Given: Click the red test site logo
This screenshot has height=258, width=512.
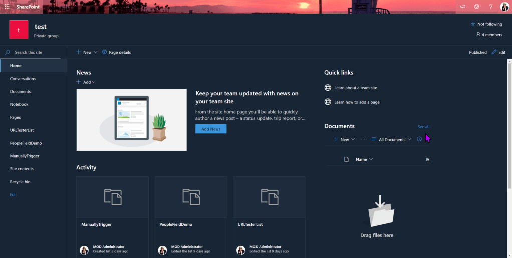Looking at the screenshot, I should (x=19, y=30).
